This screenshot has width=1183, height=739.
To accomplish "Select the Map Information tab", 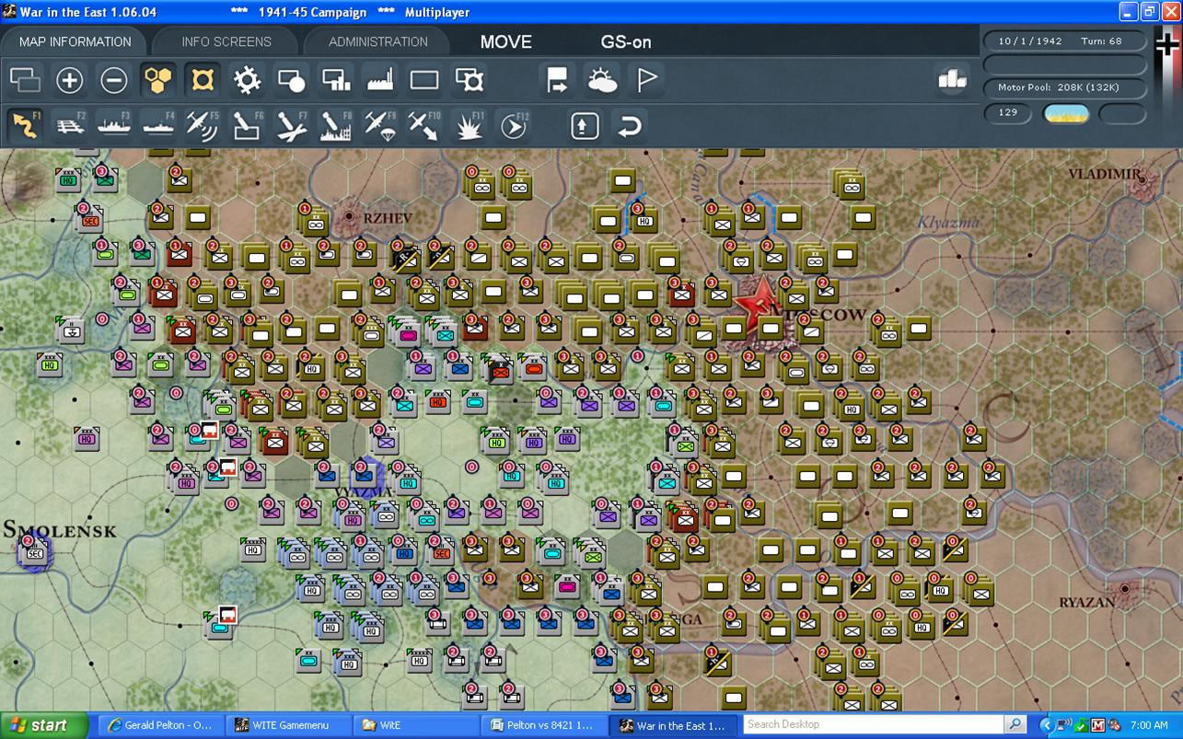I will (75, 41).
